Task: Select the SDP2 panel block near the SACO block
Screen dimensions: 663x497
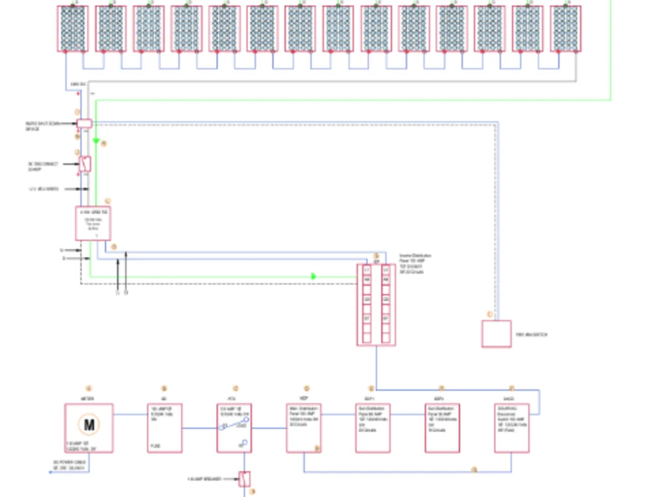Action: pyautogui.click(x=442, y=425)
